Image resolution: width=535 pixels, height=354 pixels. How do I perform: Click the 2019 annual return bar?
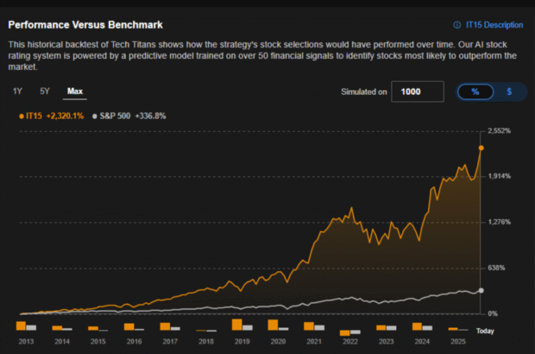(236, 325)
